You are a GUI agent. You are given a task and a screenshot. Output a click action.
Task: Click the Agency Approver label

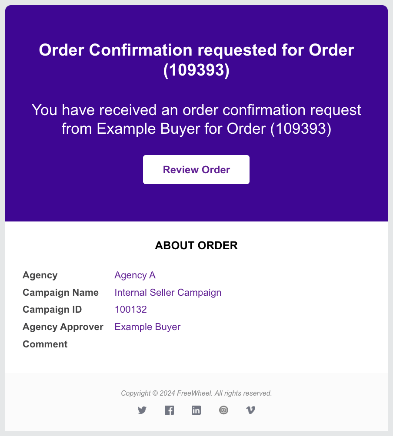[x=63, y=327]
